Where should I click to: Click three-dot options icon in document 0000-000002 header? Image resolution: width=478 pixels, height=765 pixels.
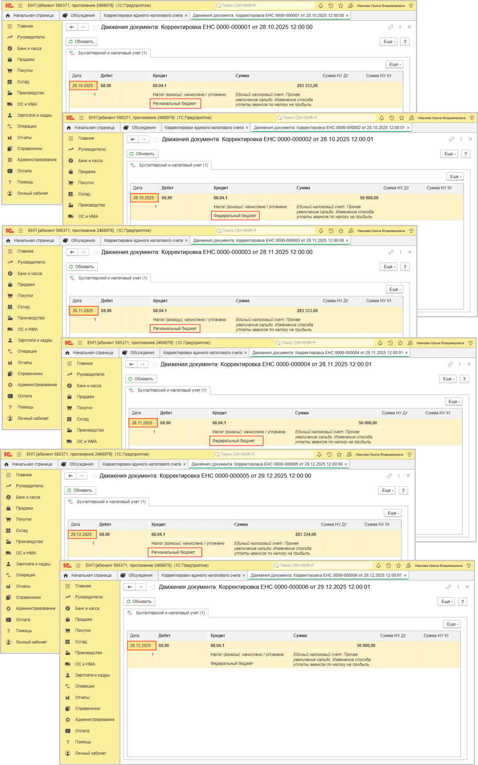coord(461,139)
